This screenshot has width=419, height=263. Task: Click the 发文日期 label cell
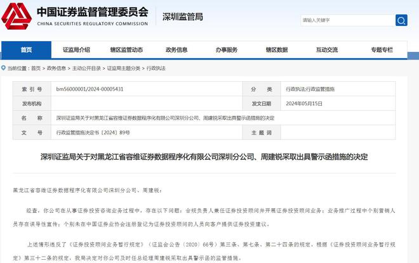click(262, 103)
